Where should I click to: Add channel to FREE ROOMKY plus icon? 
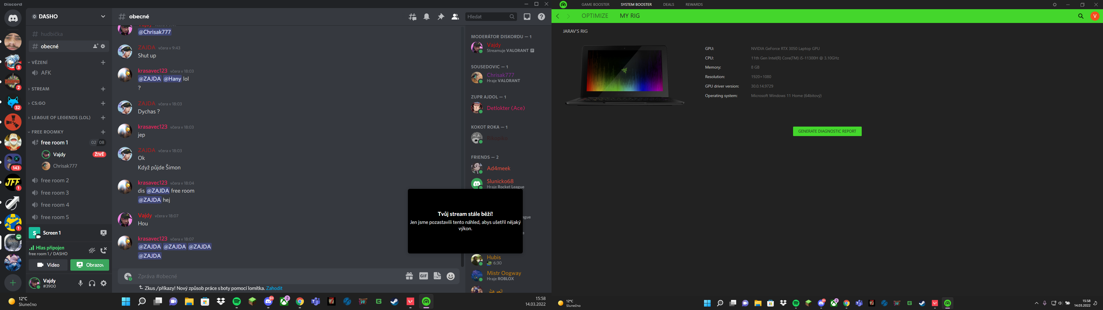coord(103,132)
